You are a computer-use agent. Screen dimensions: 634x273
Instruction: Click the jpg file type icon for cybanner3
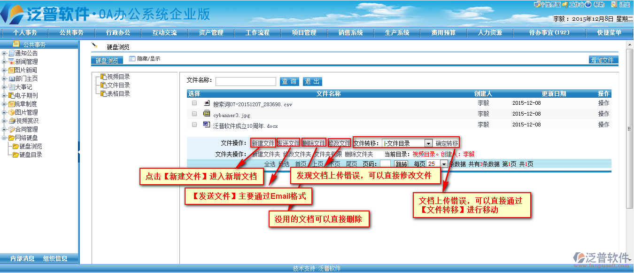point(206,114)
